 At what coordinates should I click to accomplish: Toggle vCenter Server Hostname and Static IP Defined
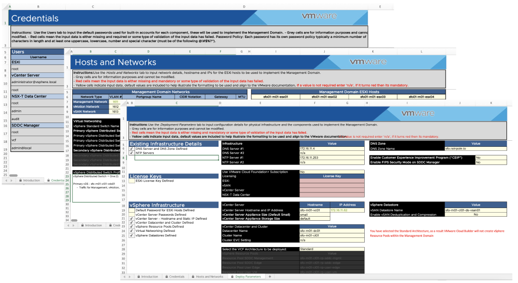[132, 219]
